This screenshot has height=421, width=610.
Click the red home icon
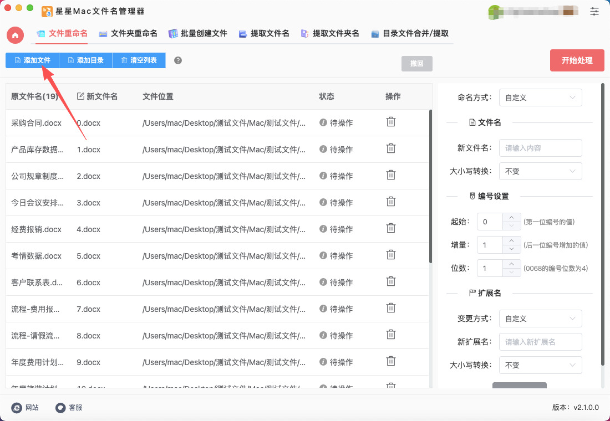coord(15,35)
